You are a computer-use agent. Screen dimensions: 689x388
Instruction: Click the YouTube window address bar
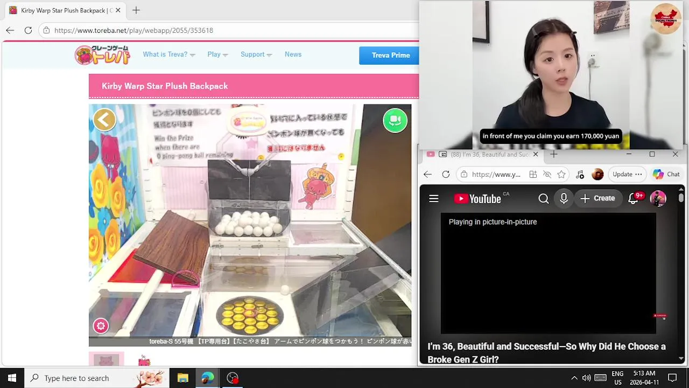[496, 174]
